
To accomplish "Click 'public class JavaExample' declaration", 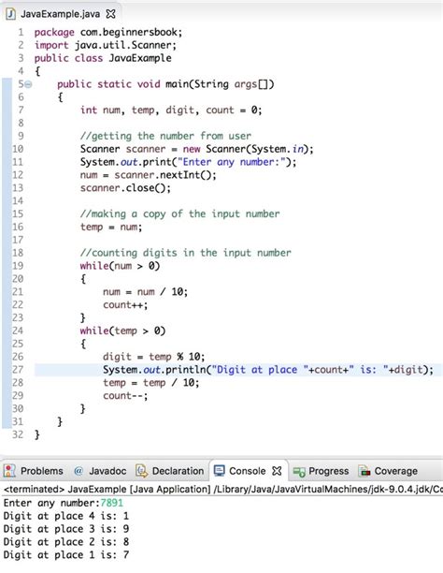I will click(103, 58).
